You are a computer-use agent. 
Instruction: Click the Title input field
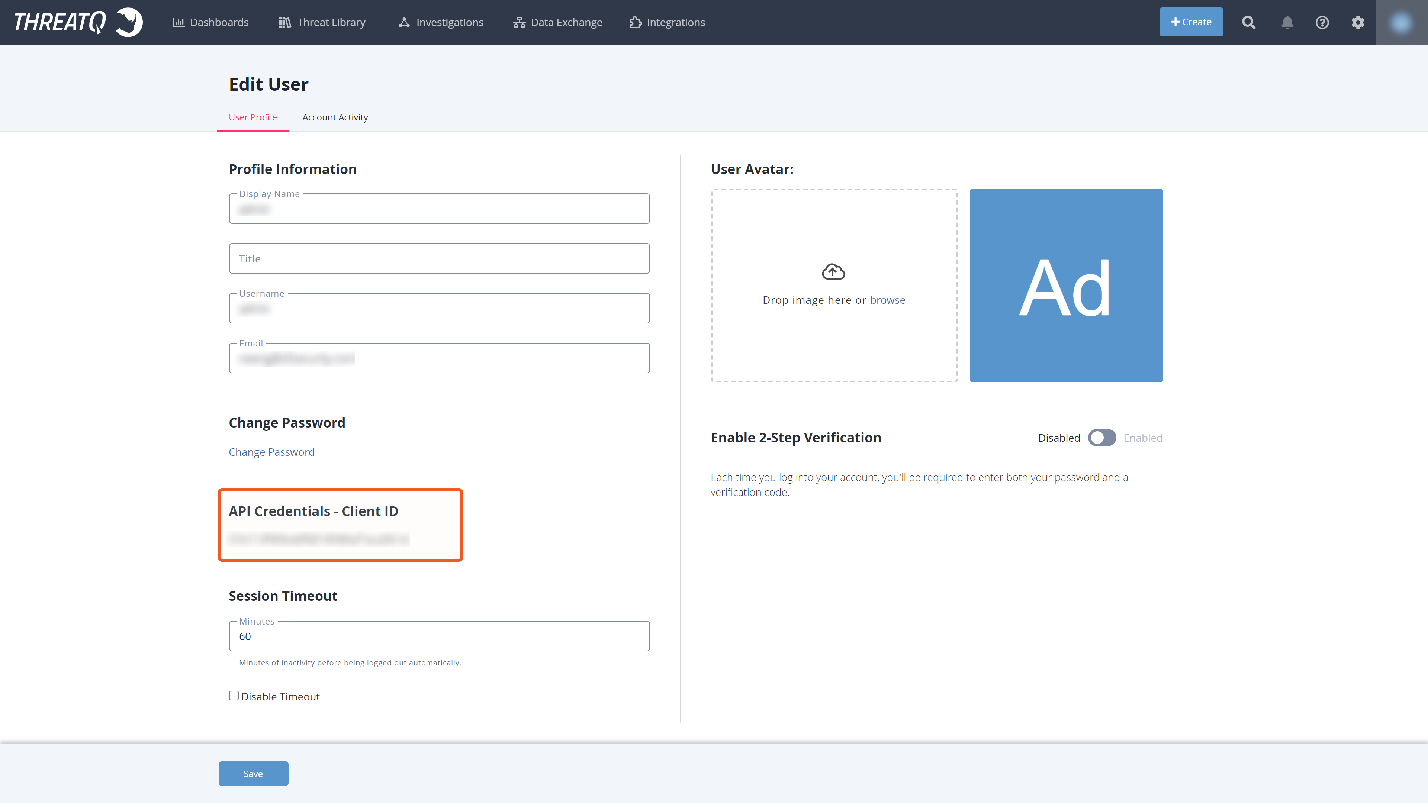tap(439, 258)
